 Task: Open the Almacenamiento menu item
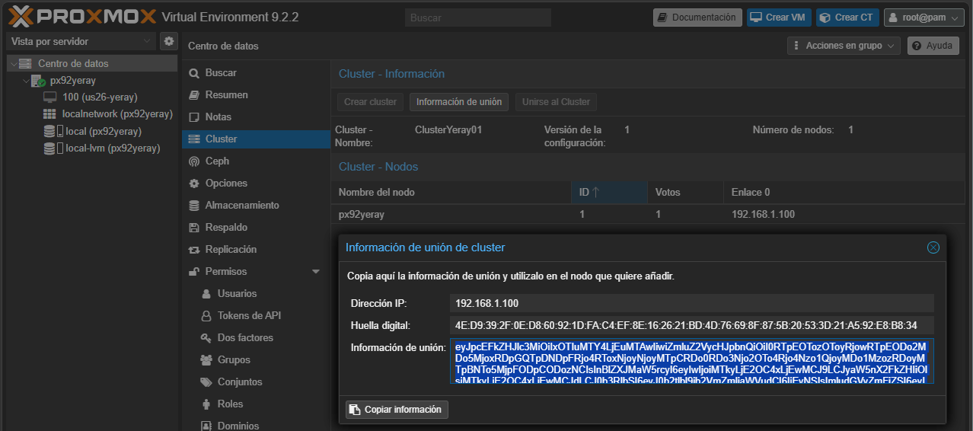(256, 206)
